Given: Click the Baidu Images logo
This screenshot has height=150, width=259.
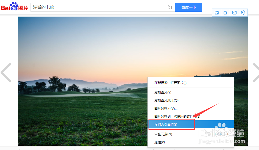Looking at the screenshot, I should 14,7.
